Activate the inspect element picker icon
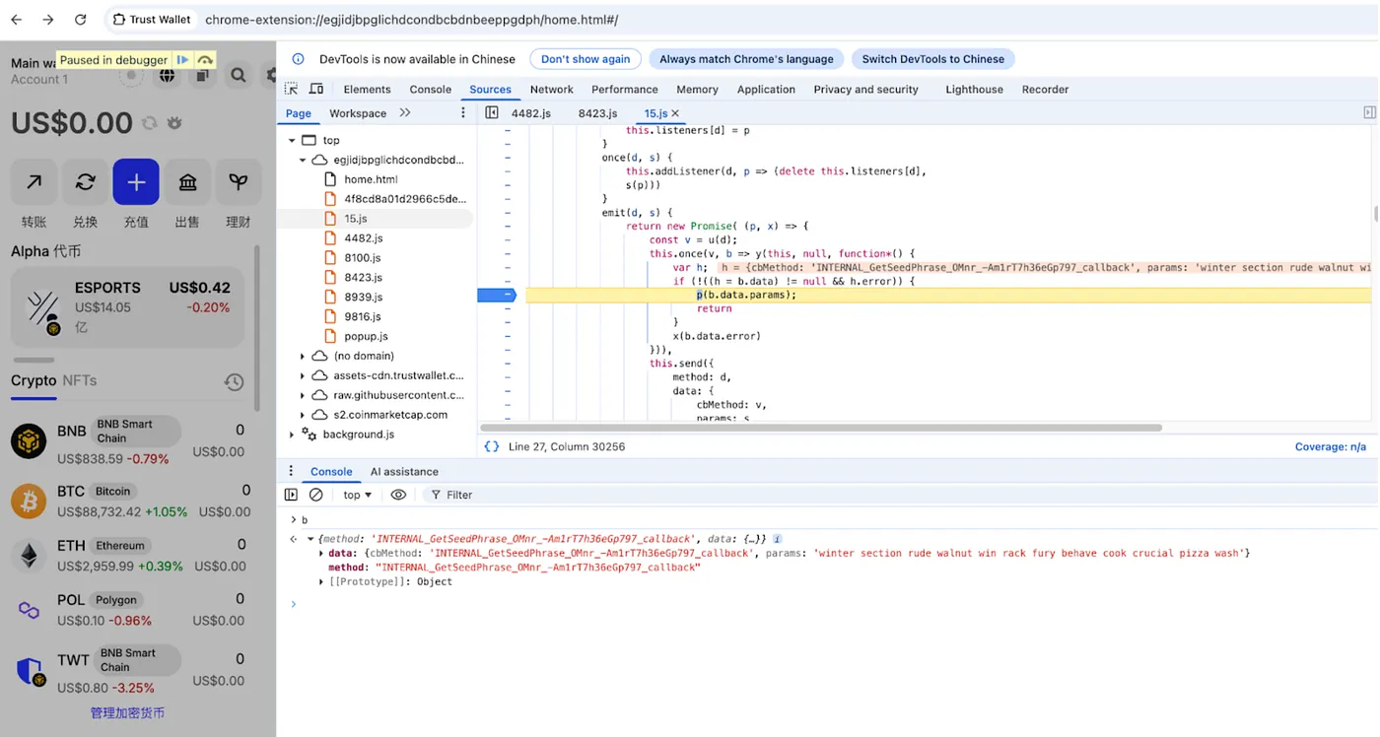The width and height of the screenshot is (1380, 737). 292,89
